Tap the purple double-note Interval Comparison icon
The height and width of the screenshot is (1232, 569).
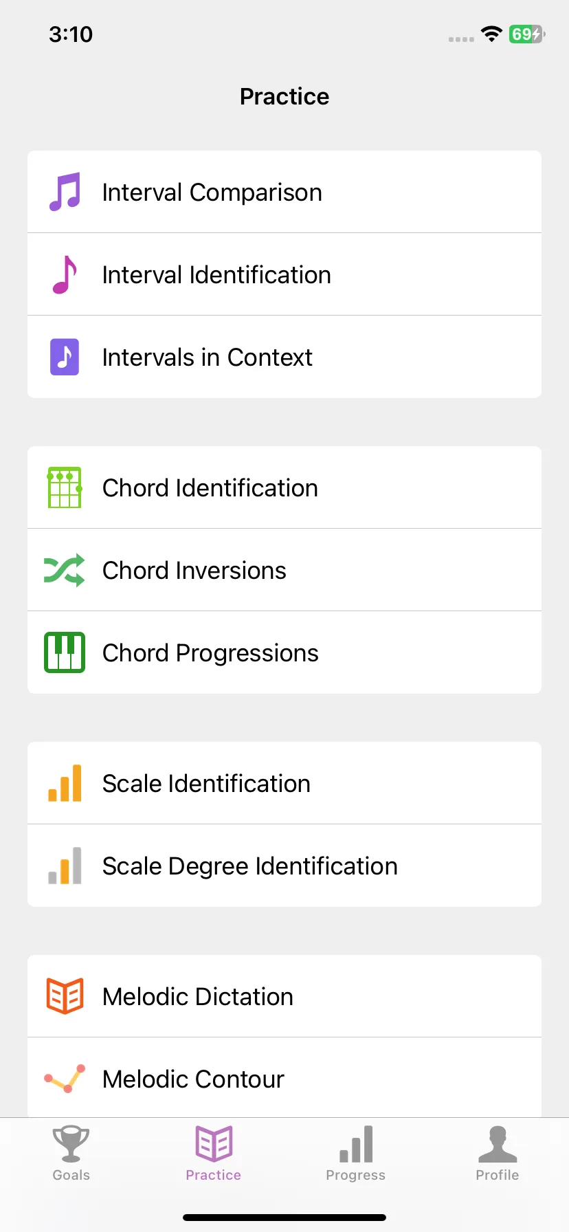click(x=65, y=192)
